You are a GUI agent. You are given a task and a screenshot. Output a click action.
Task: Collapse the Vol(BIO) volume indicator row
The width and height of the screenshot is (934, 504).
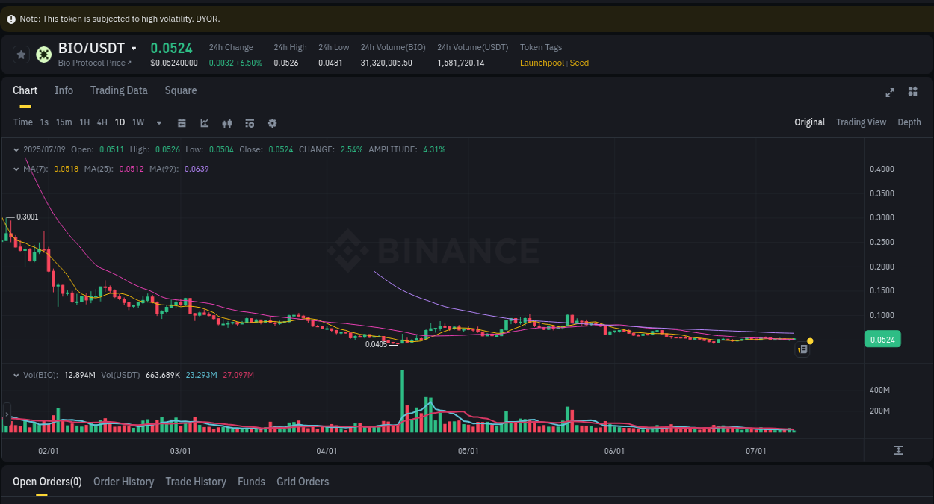tap(17, 374)
